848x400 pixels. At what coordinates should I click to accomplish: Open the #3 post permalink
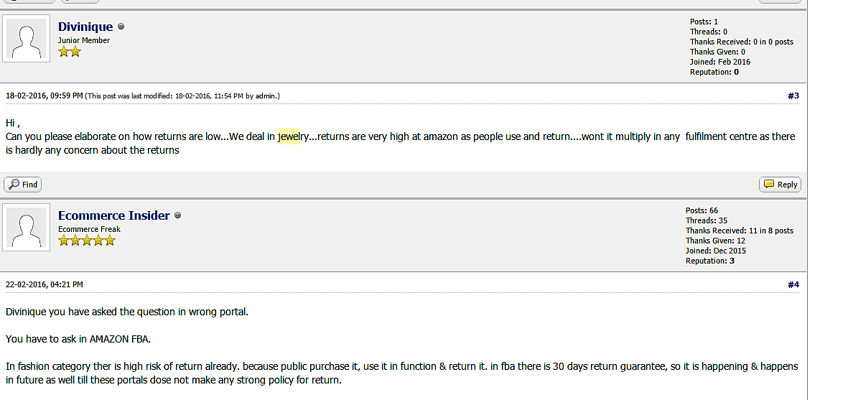tap(793, 96)
